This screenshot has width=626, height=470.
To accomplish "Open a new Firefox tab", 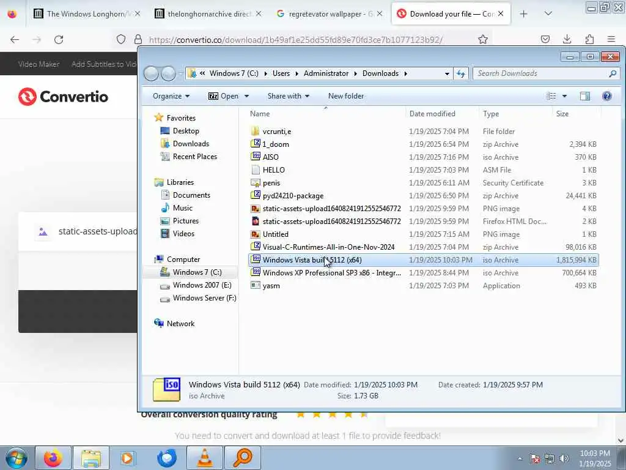I will pyautogui.click(x=523, y=14).
